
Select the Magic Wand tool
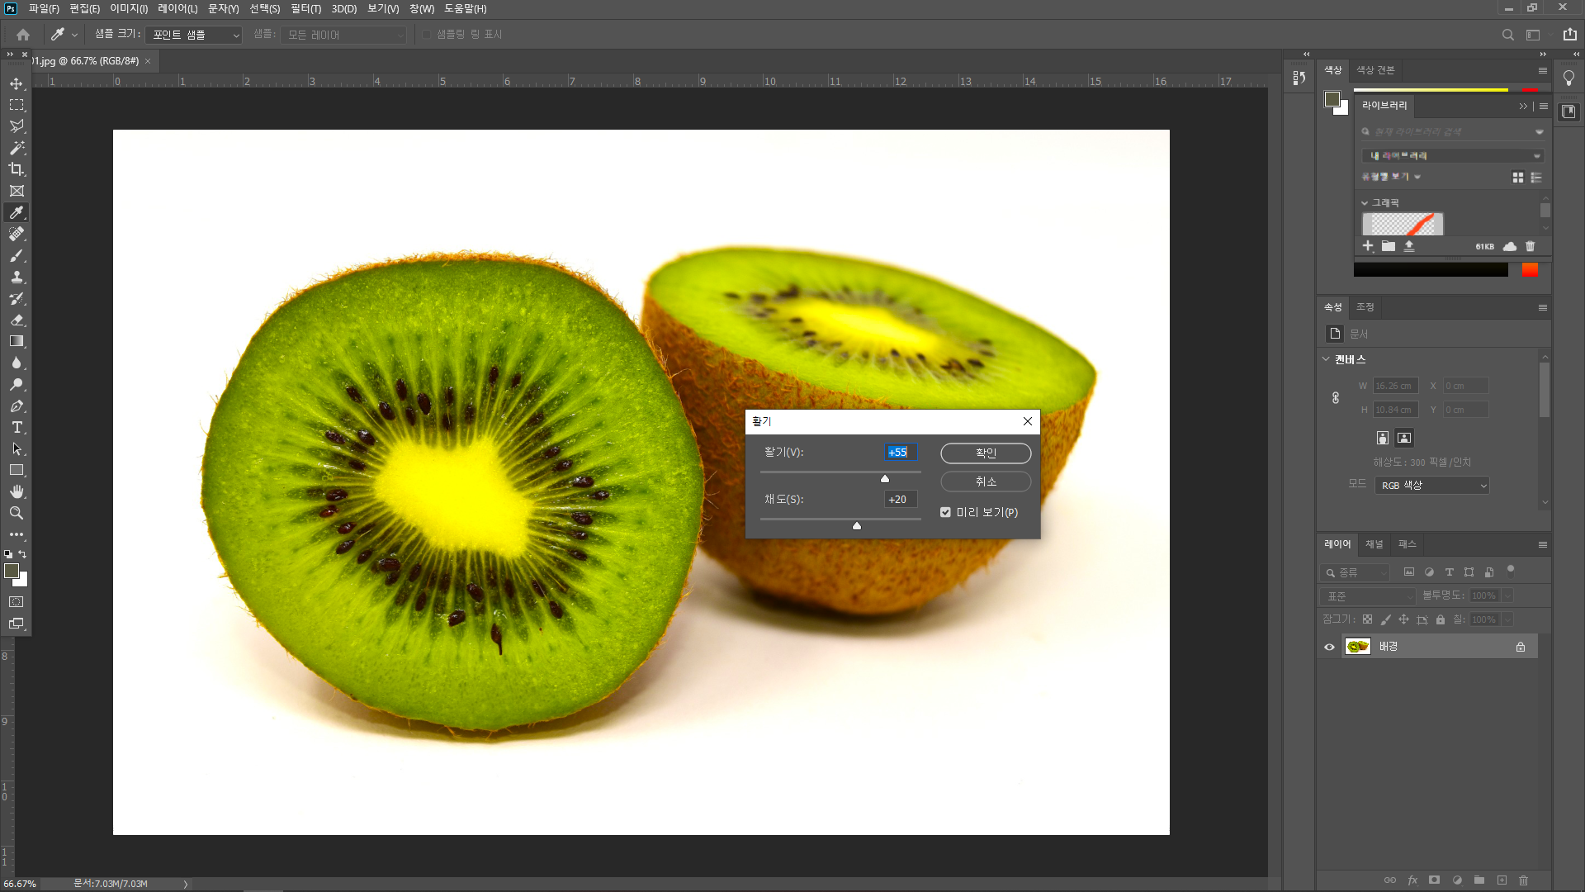click(17, 148)
